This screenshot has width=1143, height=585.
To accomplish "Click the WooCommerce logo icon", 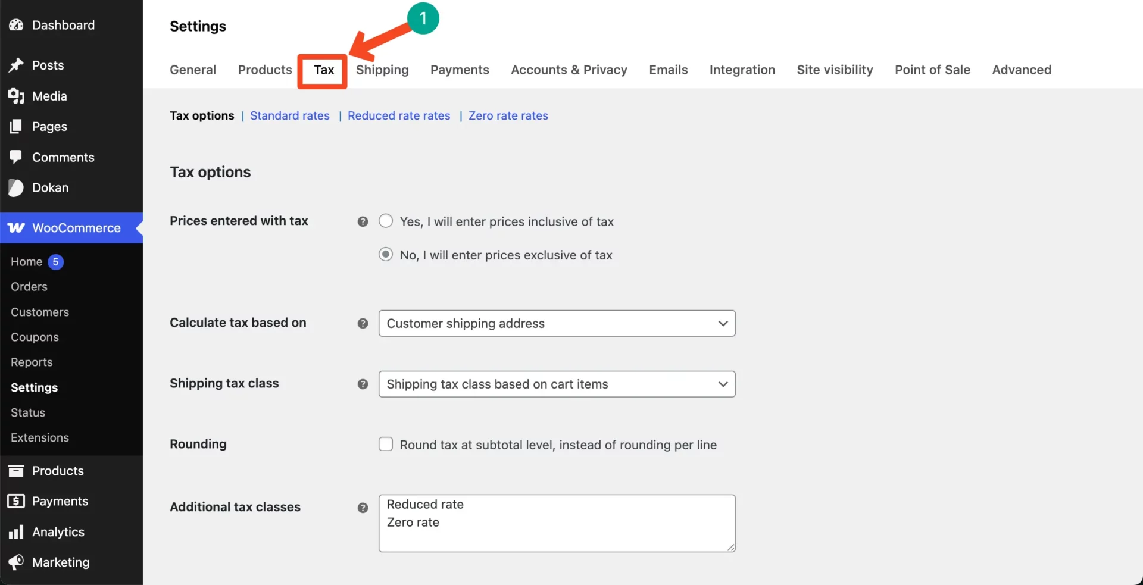I will coord(16,228).
